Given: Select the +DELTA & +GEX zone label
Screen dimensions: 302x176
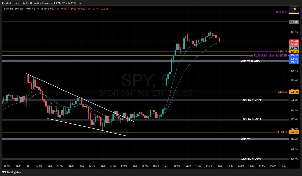Looking at the screenshot, I should click(251, 100).
